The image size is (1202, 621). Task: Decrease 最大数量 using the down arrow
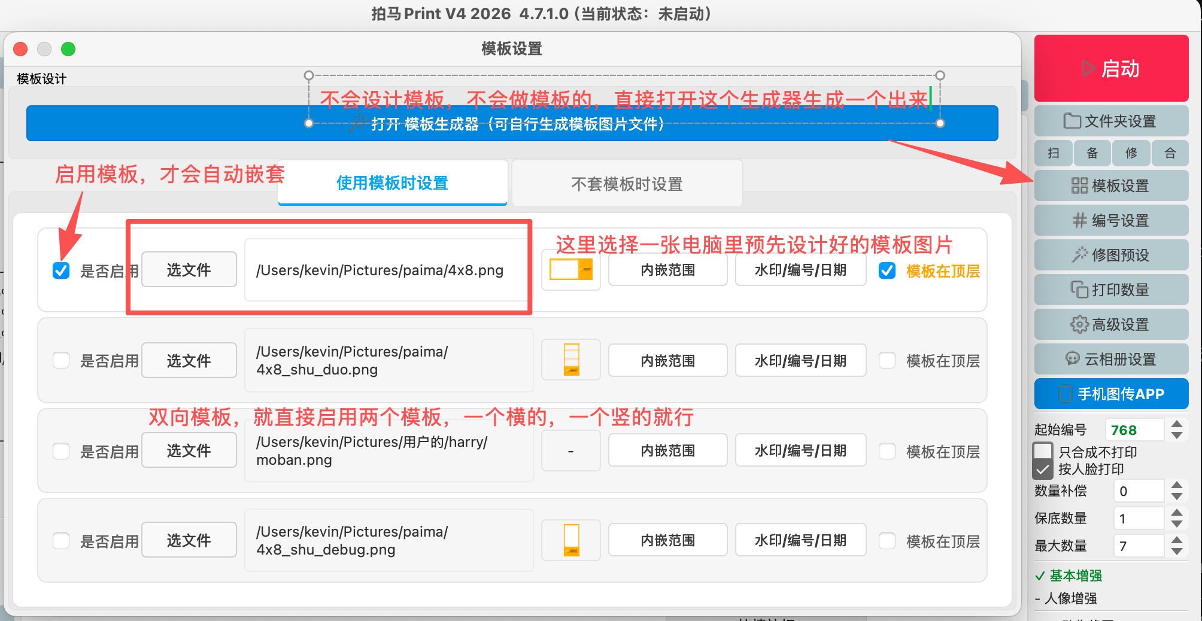click(x=1177, y=552)
